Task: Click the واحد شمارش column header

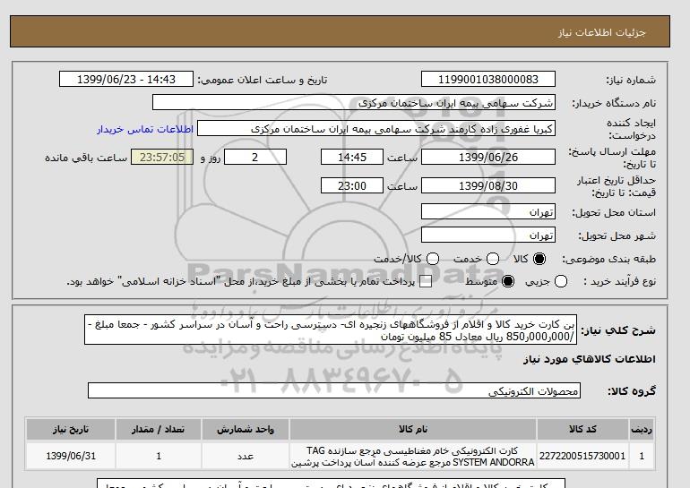Action: tap(246, 429)
